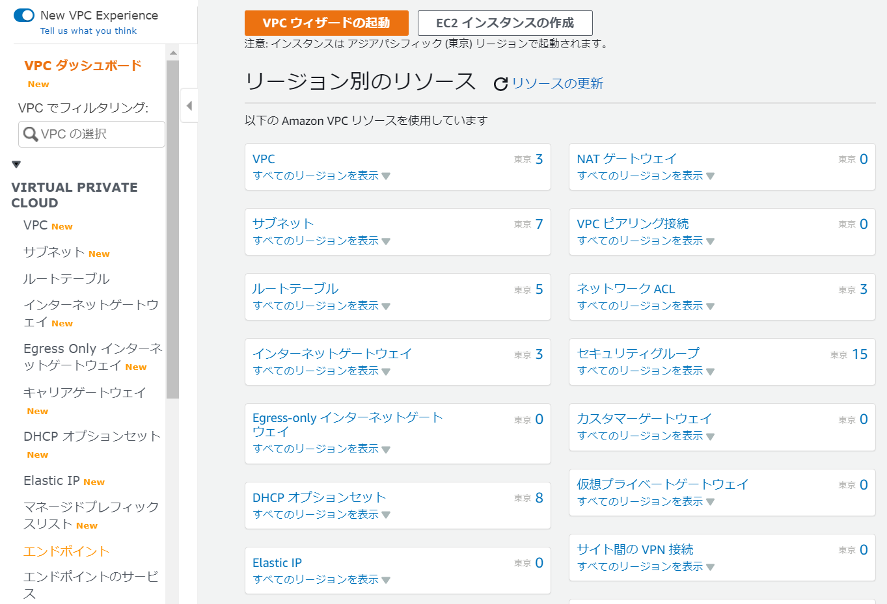Open DHCP オプションセット in the sidebar

[92, 436]
